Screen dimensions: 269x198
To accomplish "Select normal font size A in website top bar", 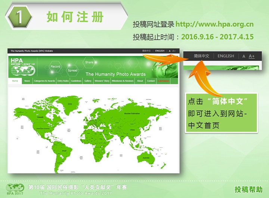I will point(170,51).
